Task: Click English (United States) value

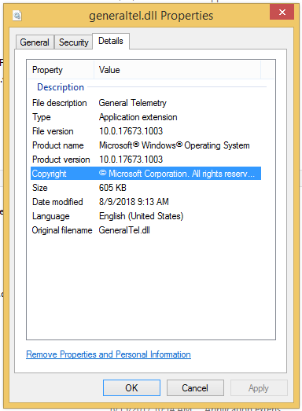Action: click(x=141, y=216)
